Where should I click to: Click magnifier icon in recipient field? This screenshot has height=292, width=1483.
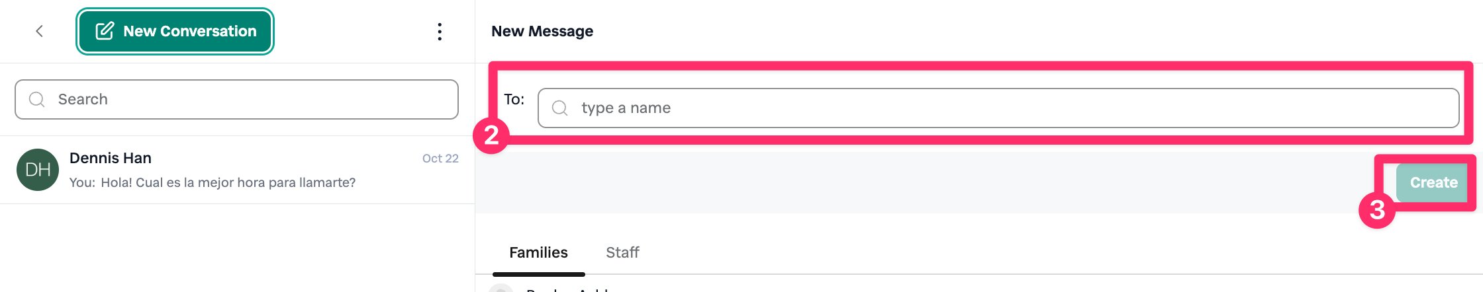(559, 108)
